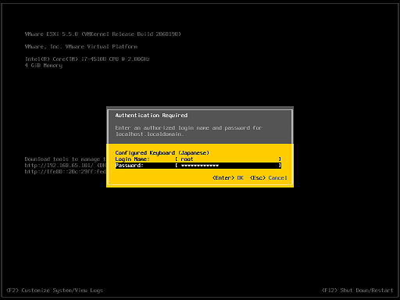This screenshot has width=400, height=300.
Task: Click the <Esc> key label
Action: click(258, 178)
